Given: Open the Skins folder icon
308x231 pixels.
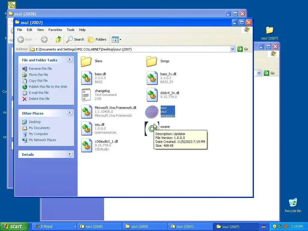Looking at the screenshot, I should point(86,61).
